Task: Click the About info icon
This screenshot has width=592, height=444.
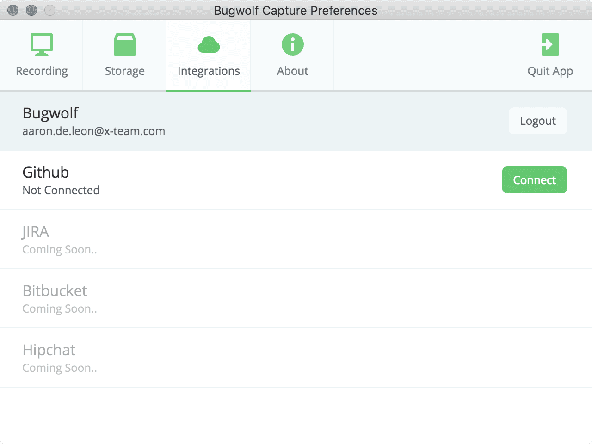Action: 292,43
